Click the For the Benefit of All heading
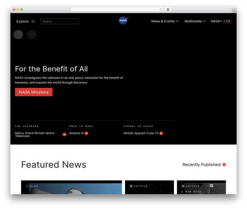This screenshot has width=247, height=209. click(51, 69)
